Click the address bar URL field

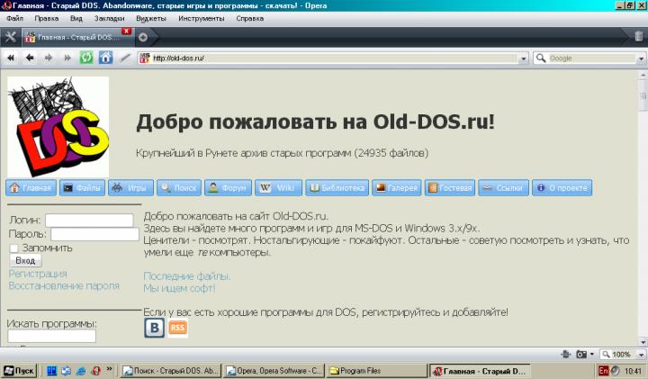334,59
